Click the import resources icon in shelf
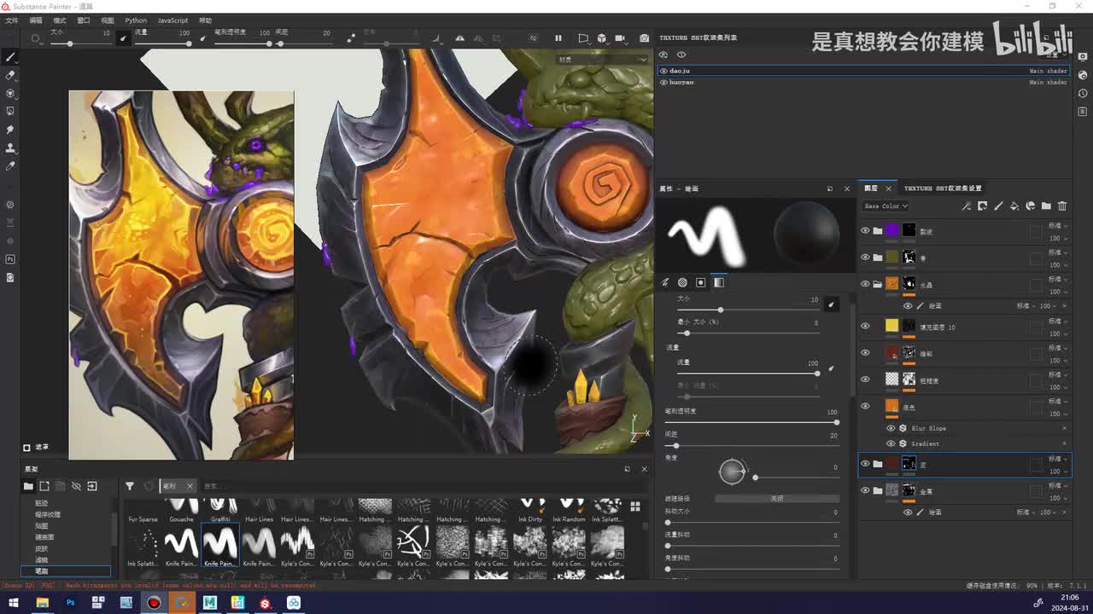This screenshot has width=1093, height=614. click(92, 486)
